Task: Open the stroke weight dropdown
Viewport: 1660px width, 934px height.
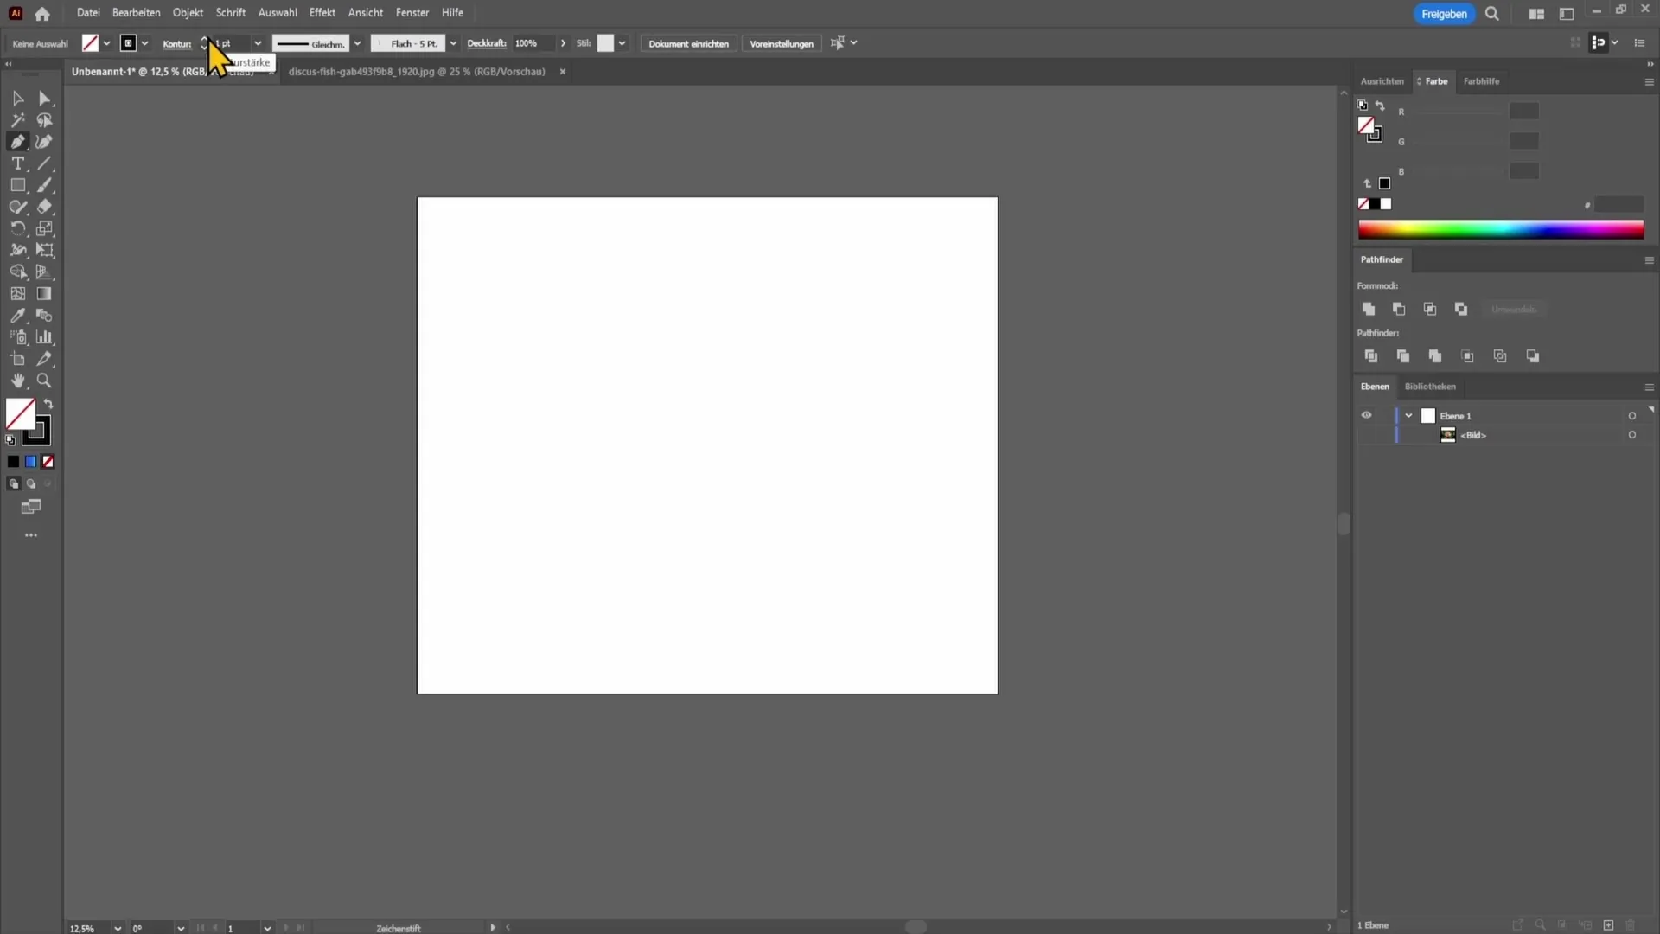Action: coord(258,43)
